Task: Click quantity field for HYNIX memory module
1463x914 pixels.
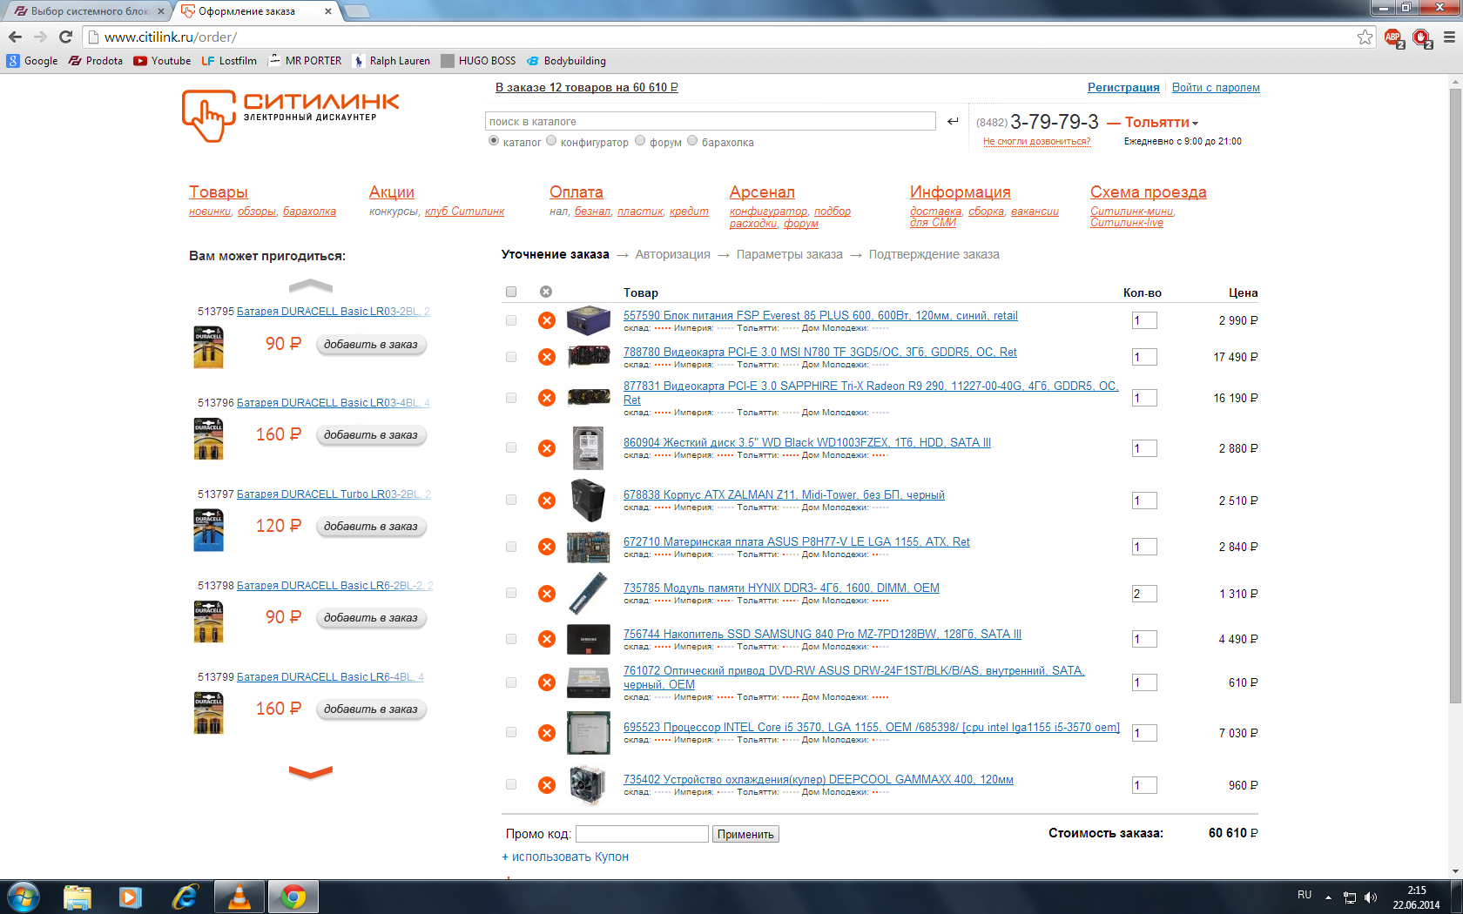Action: click(1144, 594)
